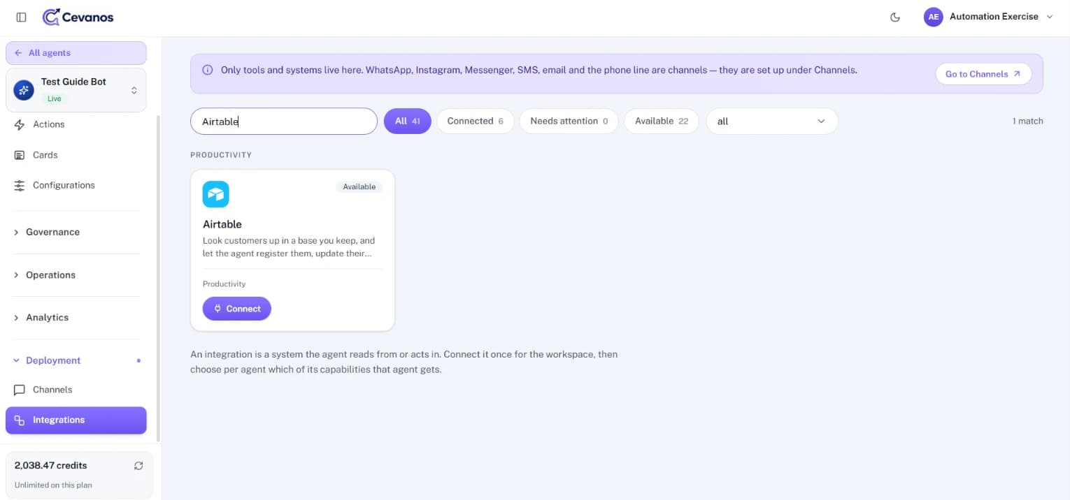Open Configurations in the sidebar
The height and width of the screenshot is (500, 1070).
coord(76,185)
